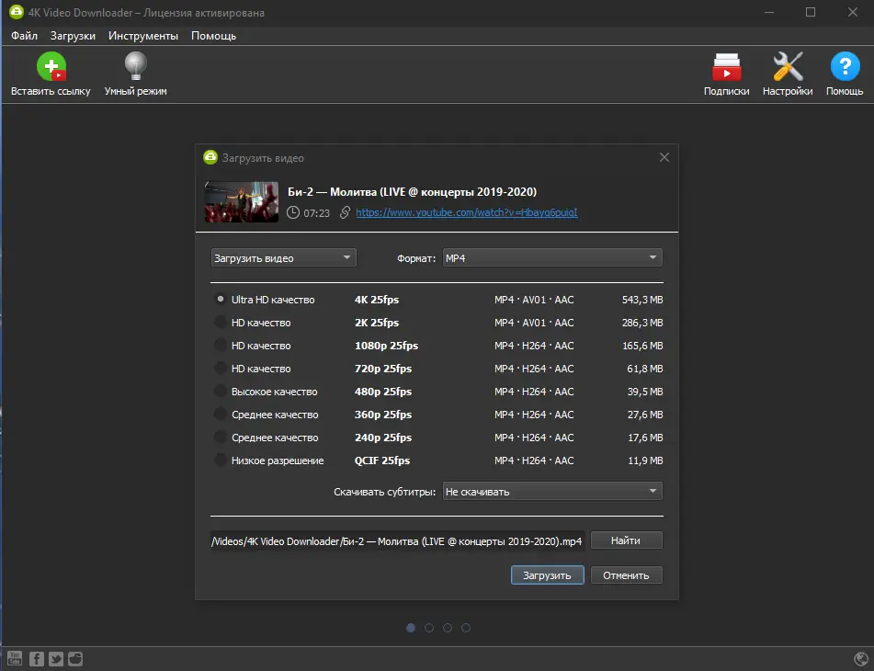Enable Smart Mode (Умный режим) lightbulb
Screen dimensions: 874x671
coord(135,66)
